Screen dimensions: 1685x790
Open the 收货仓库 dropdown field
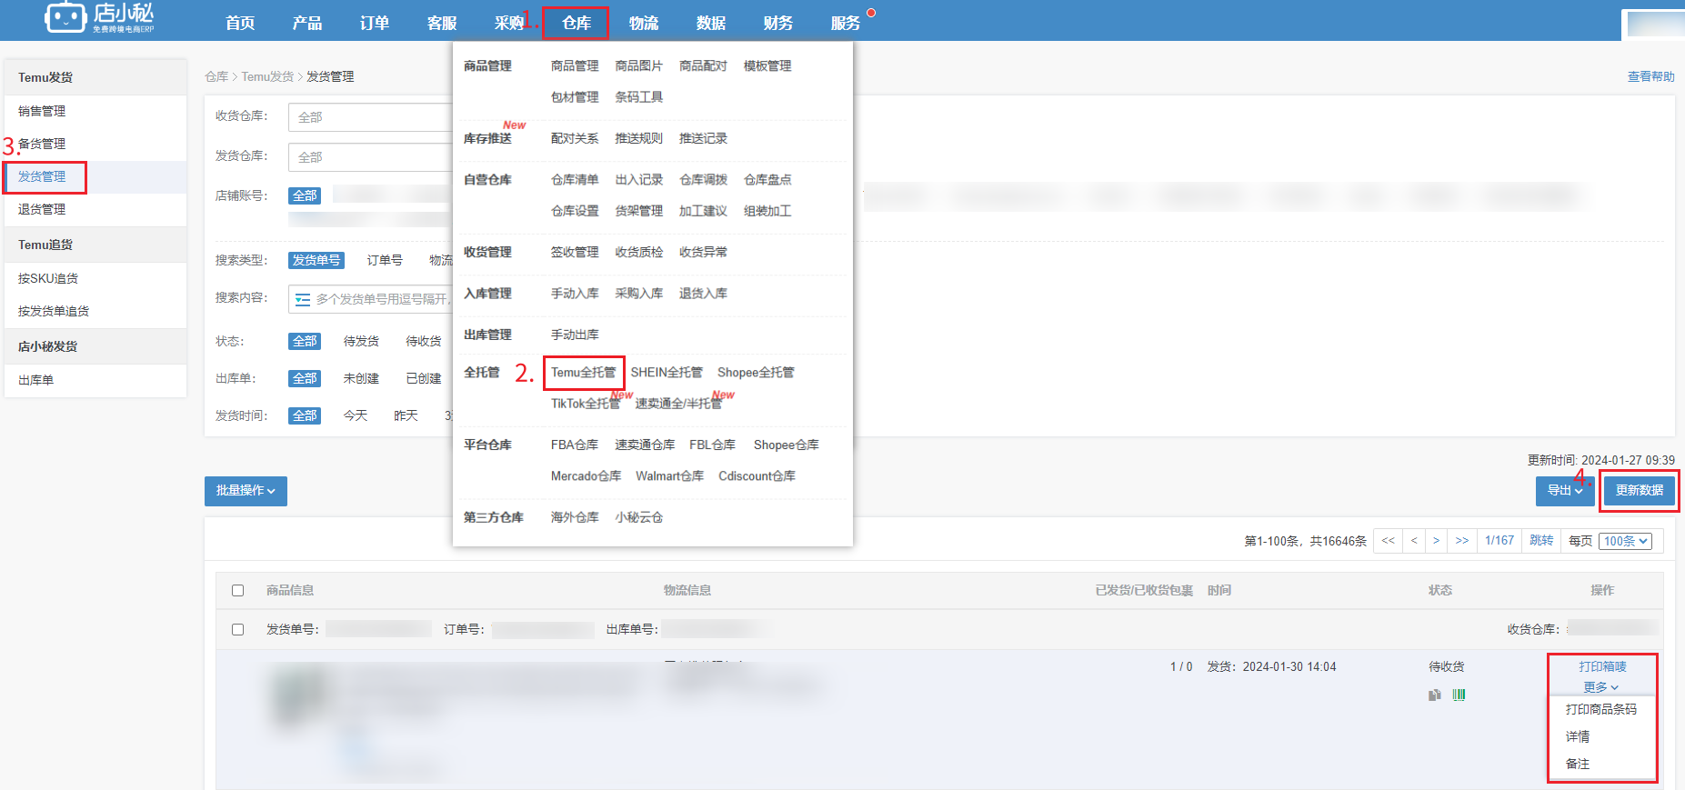tap(371, 117)
